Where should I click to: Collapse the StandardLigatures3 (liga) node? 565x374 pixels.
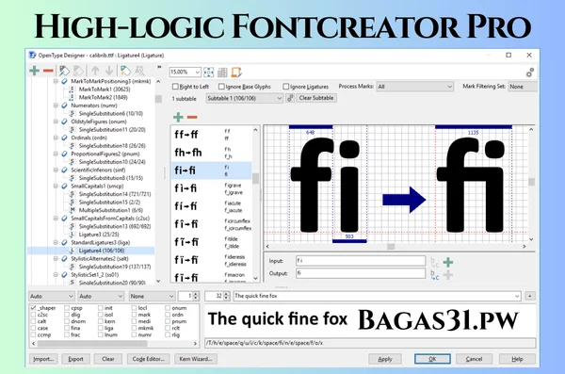point(56,242)
